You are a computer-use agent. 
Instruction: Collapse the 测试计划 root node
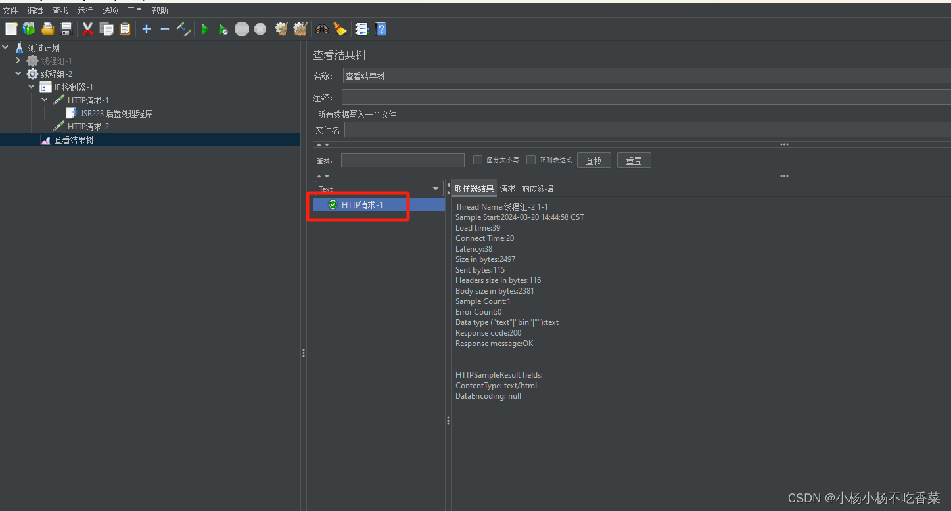pos(5,47)
